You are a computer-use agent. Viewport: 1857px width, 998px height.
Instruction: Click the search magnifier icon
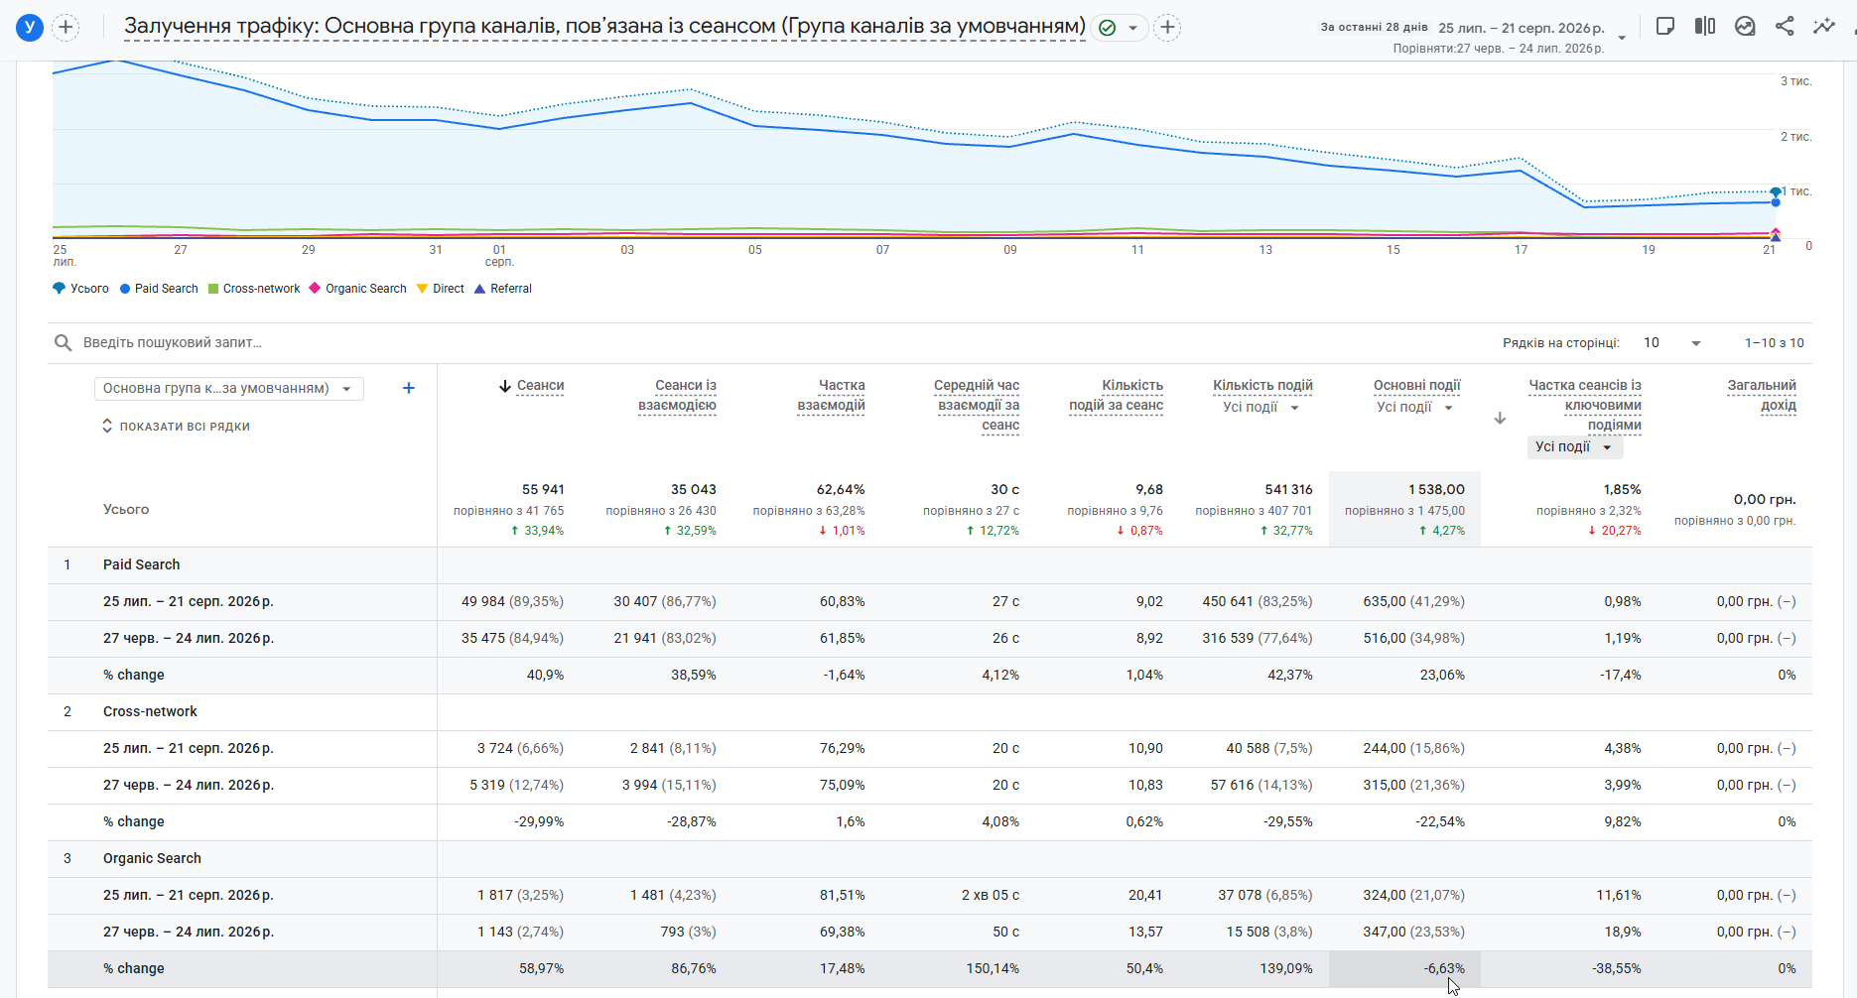(64, 342)
